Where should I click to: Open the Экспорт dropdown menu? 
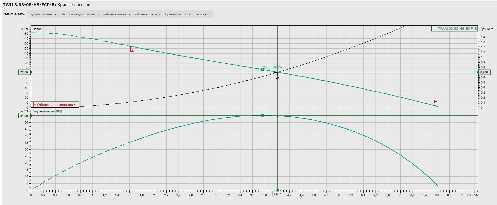(203, 14)
